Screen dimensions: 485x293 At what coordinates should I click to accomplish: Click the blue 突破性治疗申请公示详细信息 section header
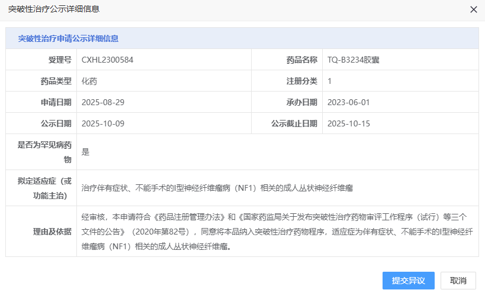[x=68, y=38]
